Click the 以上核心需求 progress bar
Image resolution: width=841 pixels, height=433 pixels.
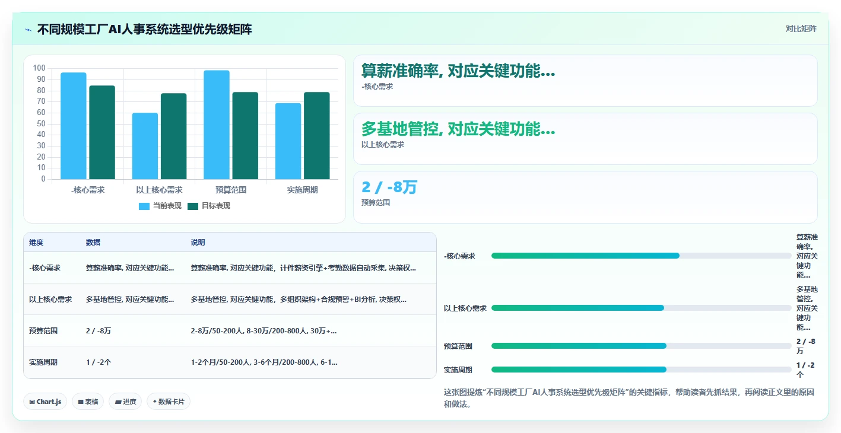(x=642, y=308)
